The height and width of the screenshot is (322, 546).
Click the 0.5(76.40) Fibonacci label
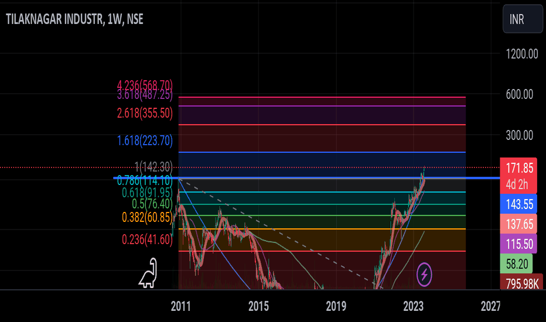[152, 204]
